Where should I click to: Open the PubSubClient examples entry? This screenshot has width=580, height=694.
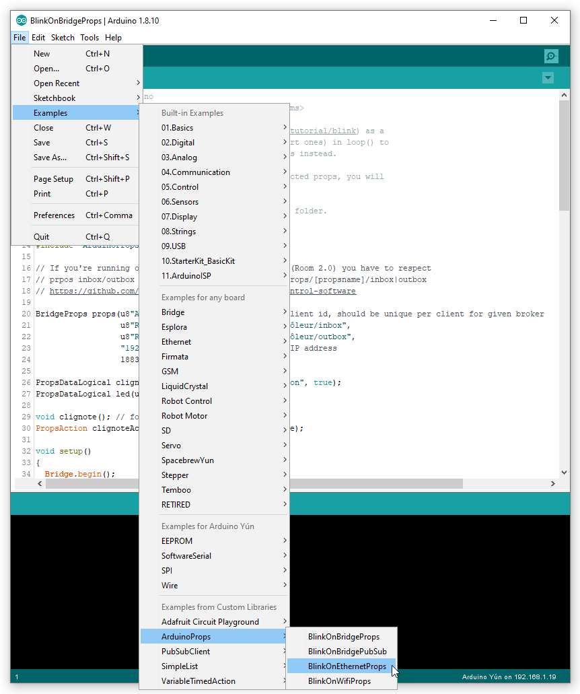tap(215, 652)
